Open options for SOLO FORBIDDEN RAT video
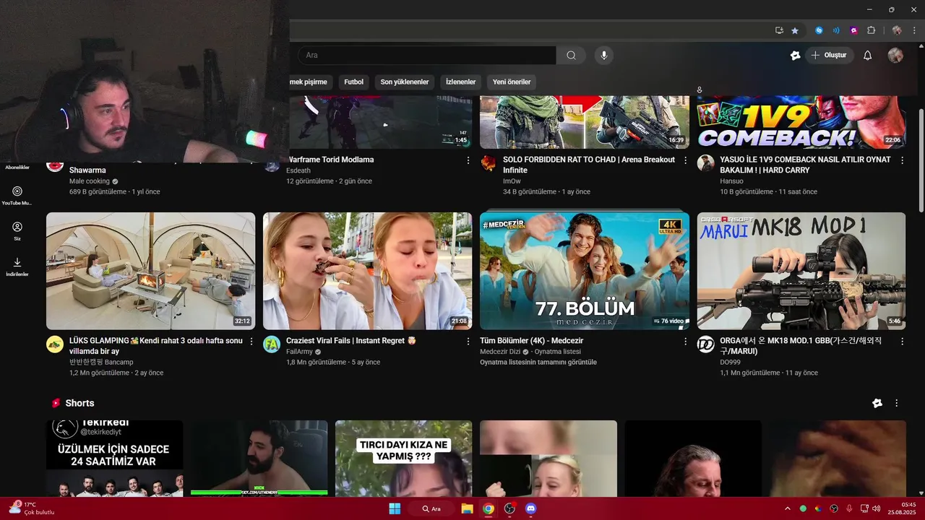Viewport: 925px width, 520px height. tap(685, 160)
